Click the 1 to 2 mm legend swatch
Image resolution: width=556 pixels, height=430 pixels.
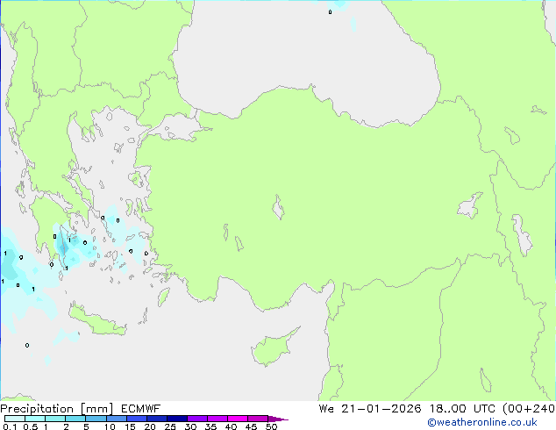55,419
